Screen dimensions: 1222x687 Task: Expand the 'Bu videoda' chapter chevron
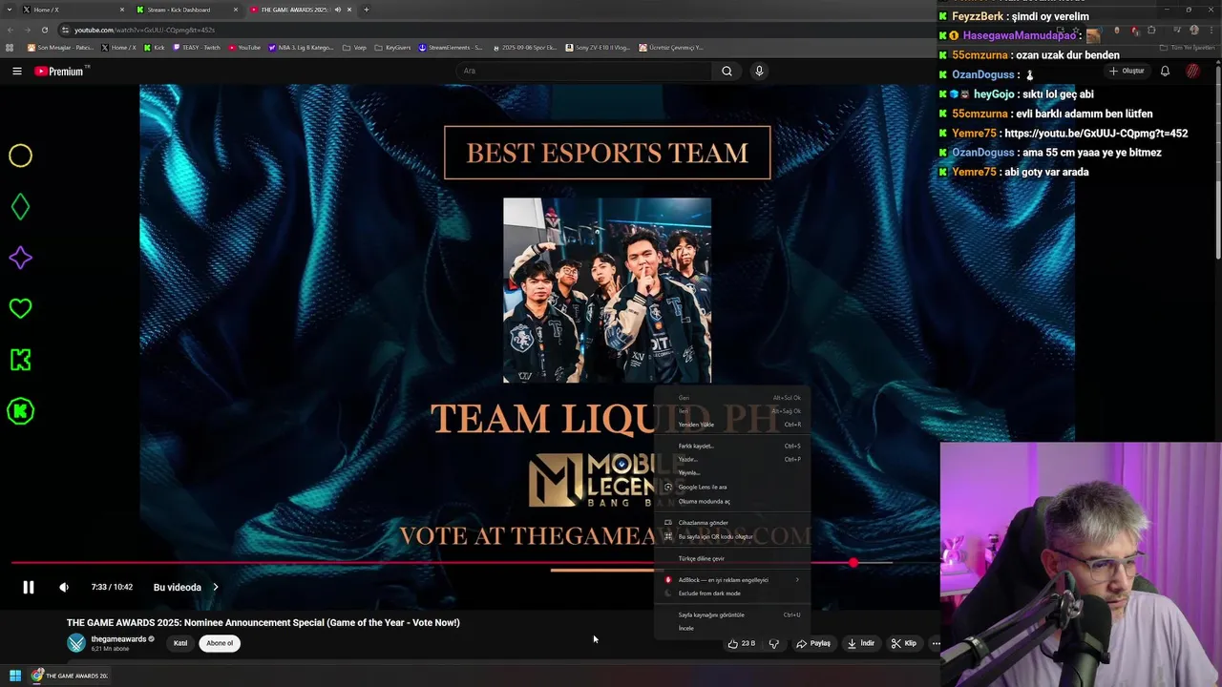coord(216,587)
